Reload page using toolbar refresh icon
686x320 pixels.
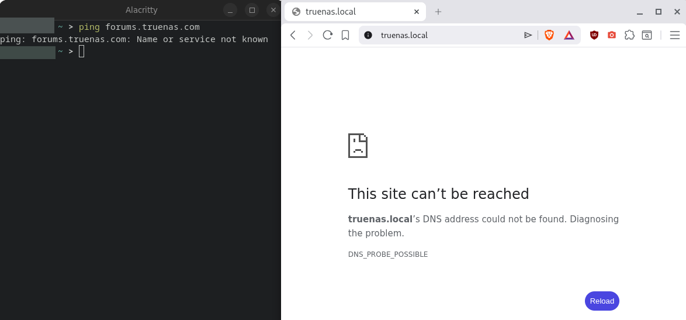[327, 35]
